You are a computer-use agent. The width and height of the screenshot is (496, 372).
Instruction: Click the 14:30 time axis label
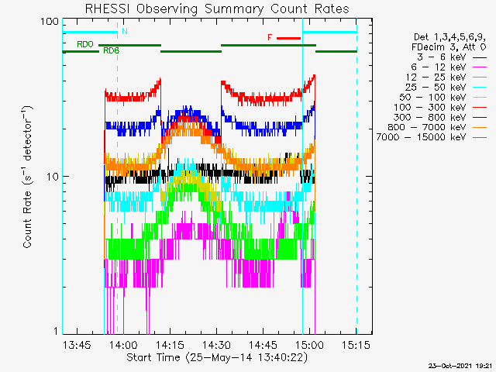(x=216, y=345)
